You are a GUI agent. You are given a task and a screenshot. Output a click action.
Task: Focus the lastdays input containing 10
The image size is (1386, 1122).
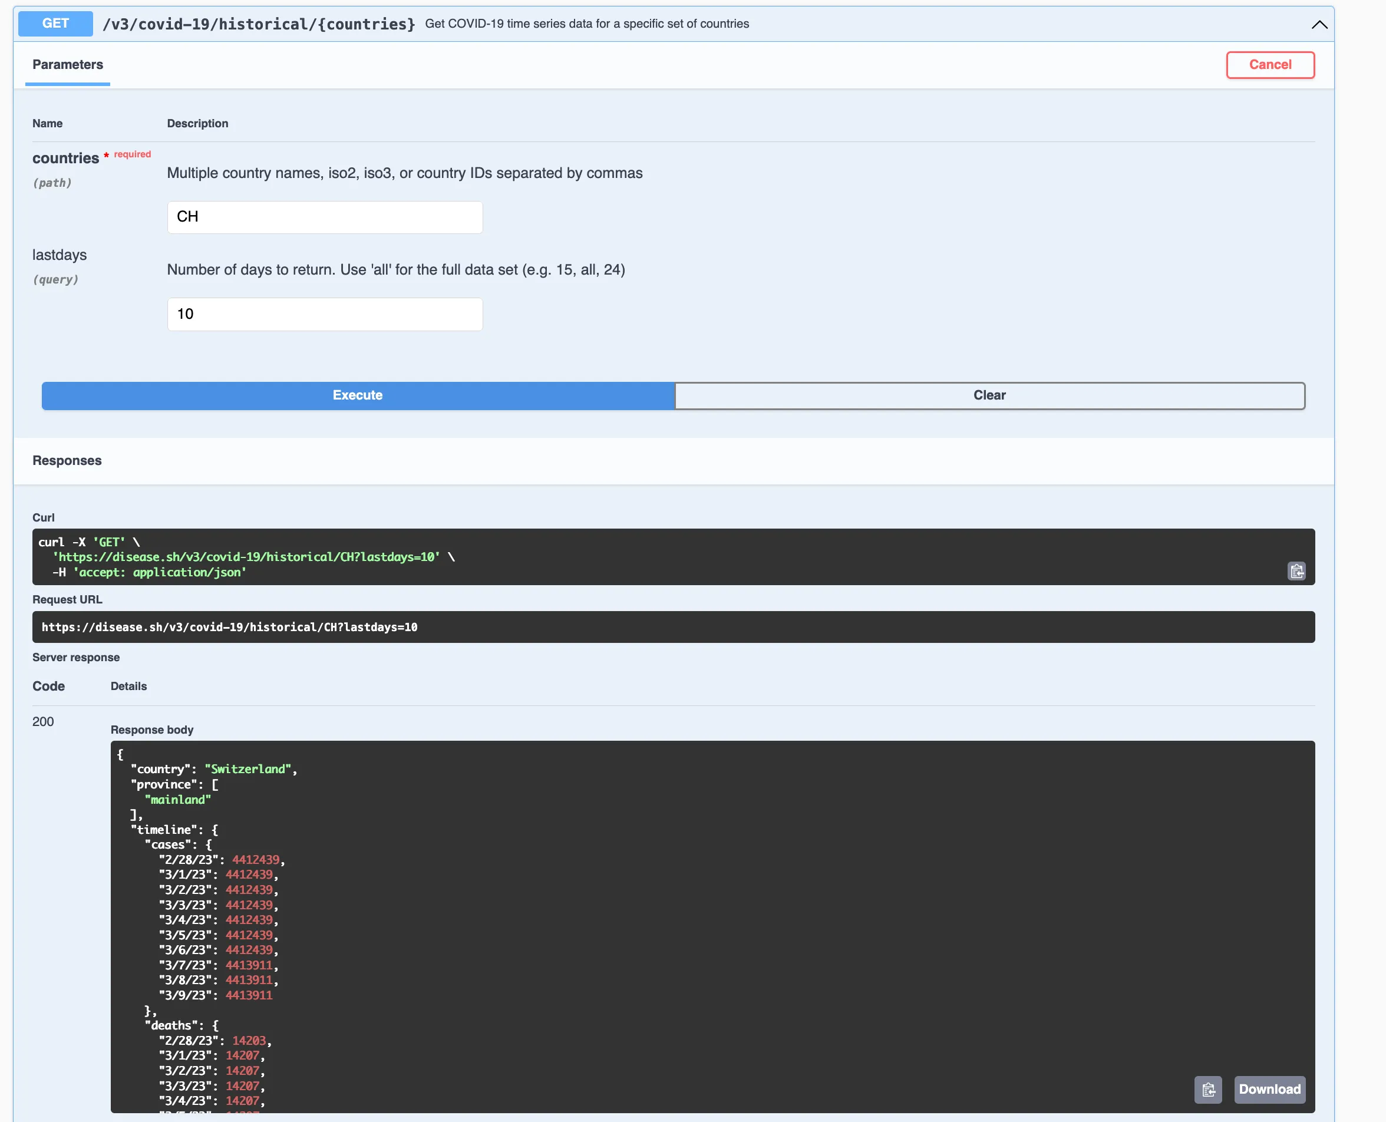click(324, 314)
